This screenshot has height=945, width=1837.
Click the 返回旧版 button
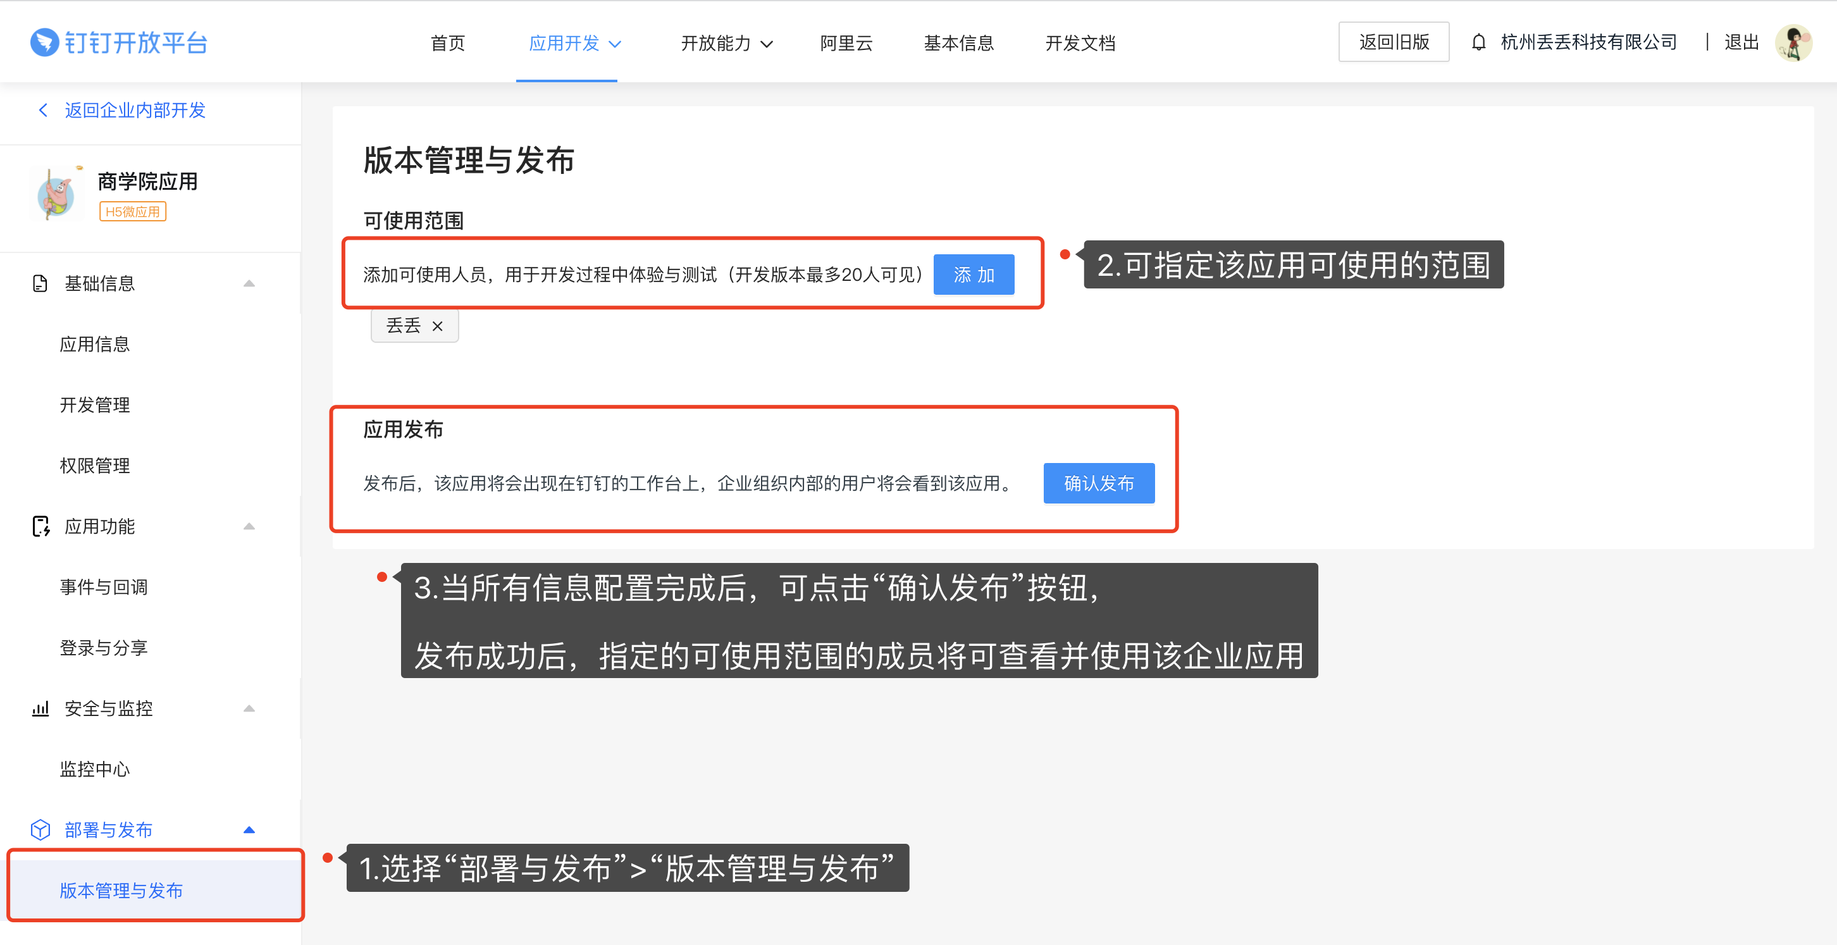pyautogui.click(x=1394, y=42)
